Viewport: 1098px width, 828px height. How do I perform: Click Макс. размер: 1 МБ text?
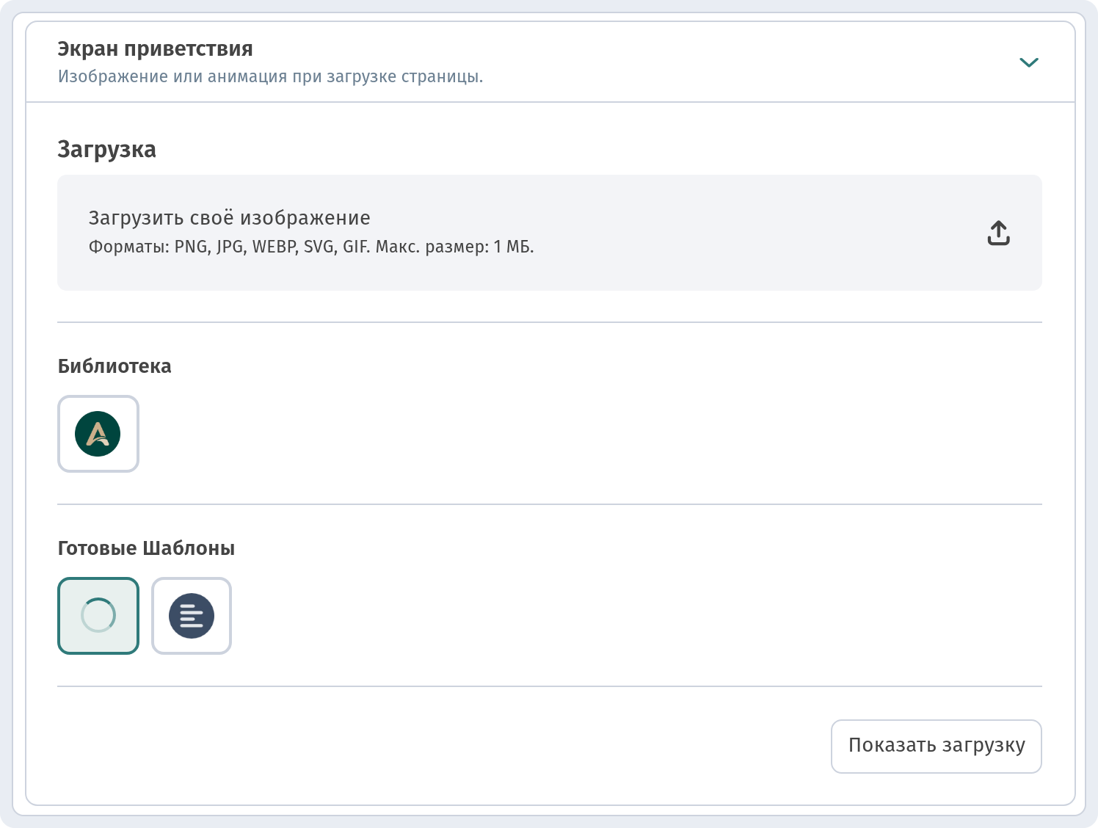pos(455,247)
